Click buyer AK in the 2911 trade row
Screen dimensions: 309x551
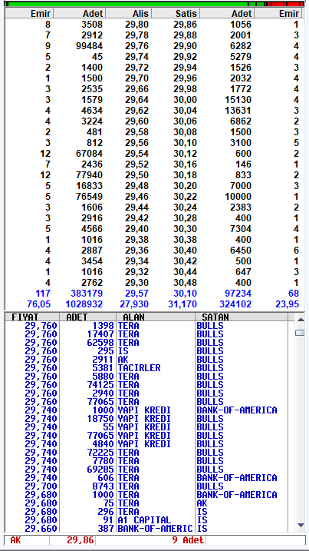(x=123, y=360)
